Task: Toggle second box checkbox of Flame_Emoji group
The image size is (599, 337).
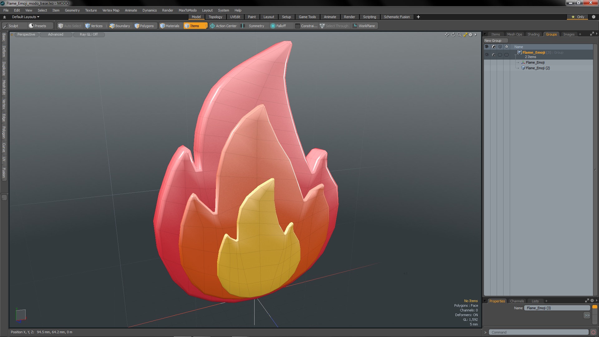Action: tap(506, 55)
